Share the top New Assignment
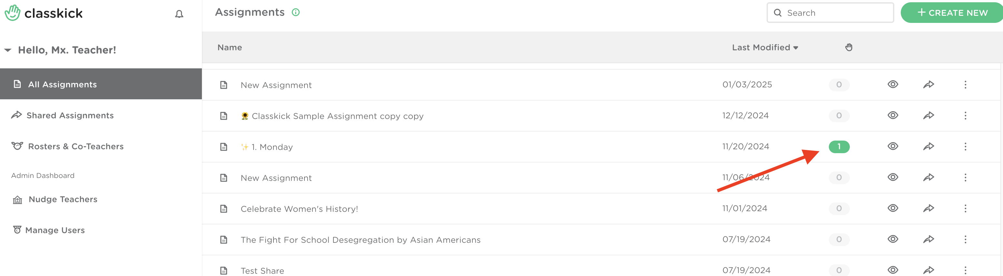 tap(929, 84)
